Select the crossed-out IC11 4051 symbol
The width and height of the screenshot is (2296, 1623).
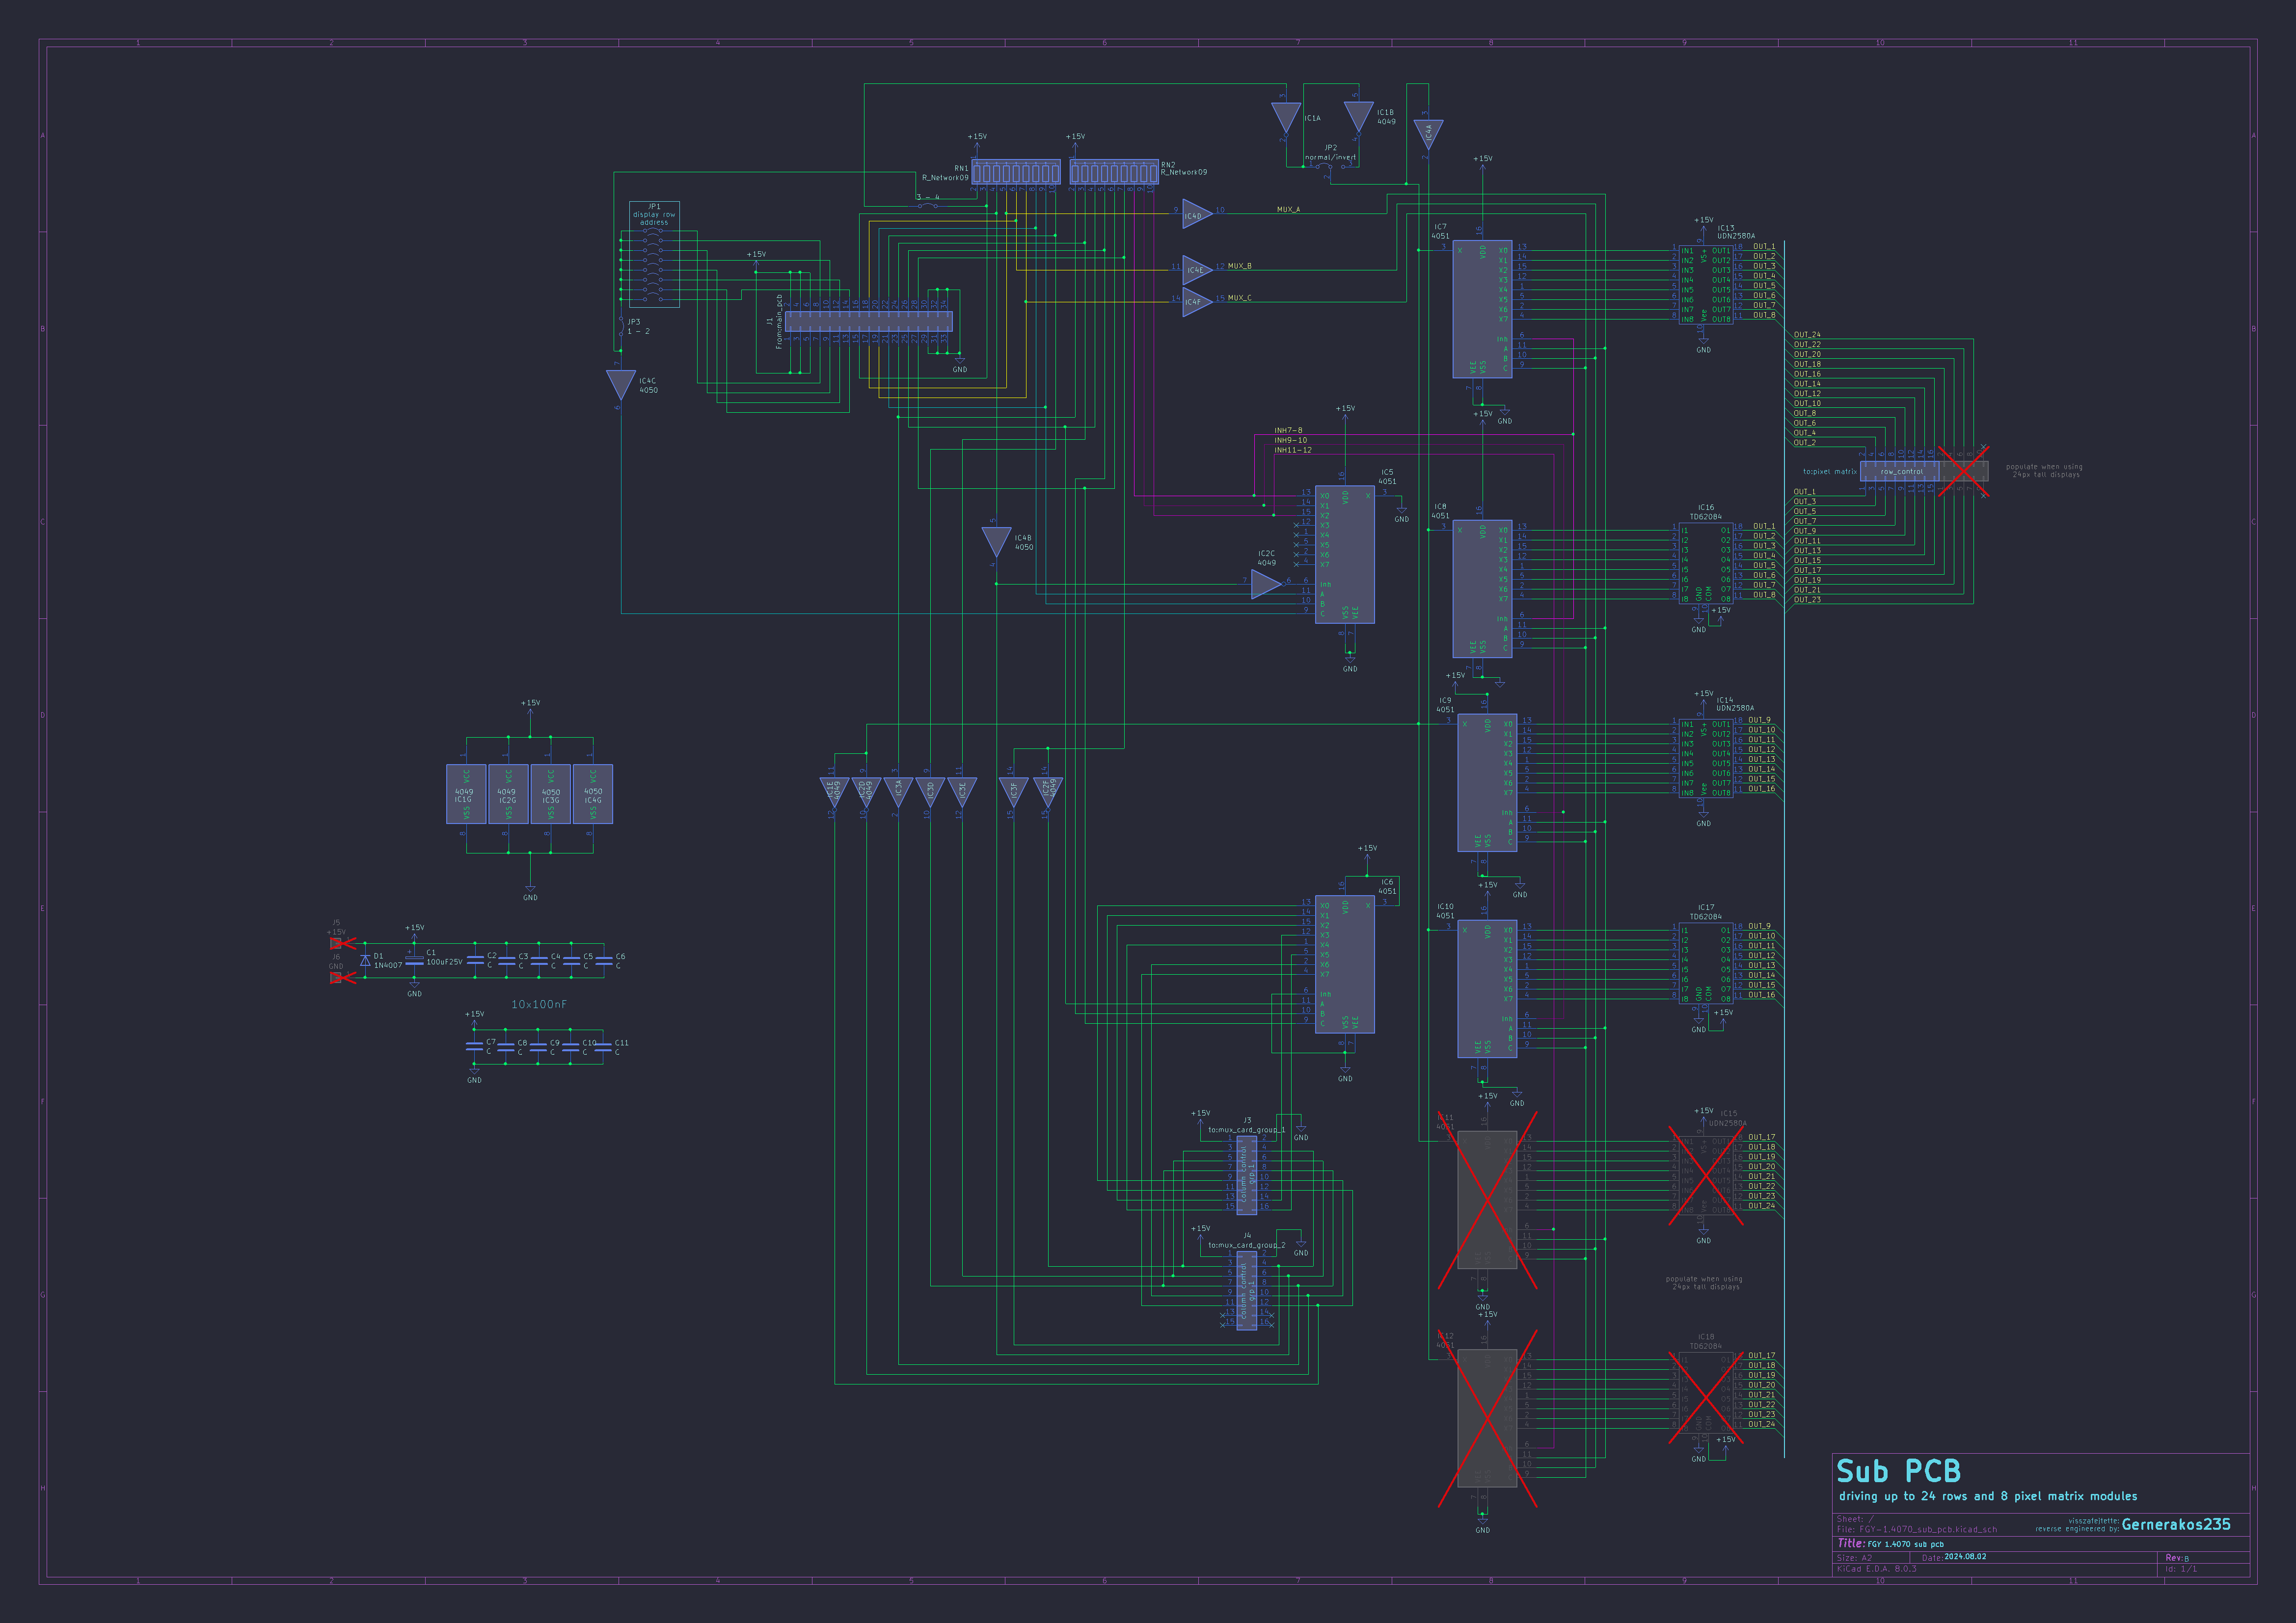[1487, 1199]
